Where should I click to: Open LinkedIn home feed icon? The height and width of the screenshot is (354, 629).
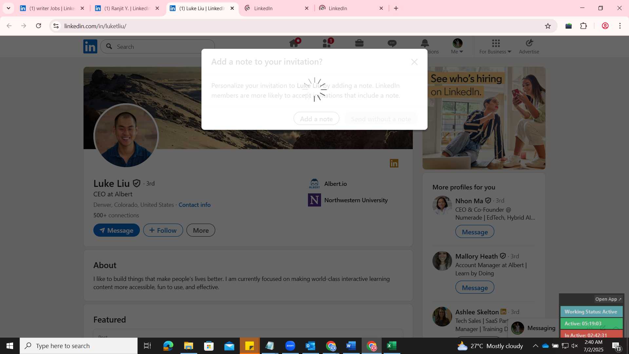pos(294,43)
